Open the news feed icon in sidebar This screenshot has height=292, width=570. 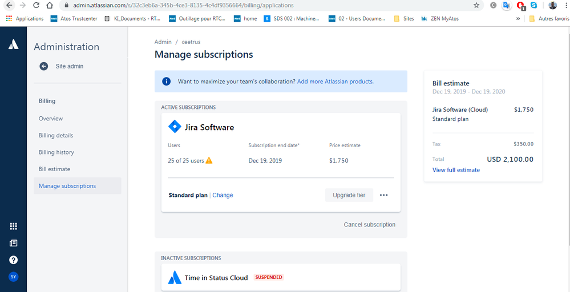click(14, 243)
